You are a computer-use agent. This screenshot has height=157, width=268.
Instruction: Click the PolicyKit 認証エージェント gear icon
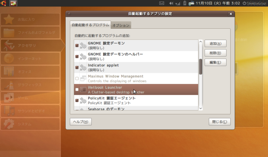[83, 101]
